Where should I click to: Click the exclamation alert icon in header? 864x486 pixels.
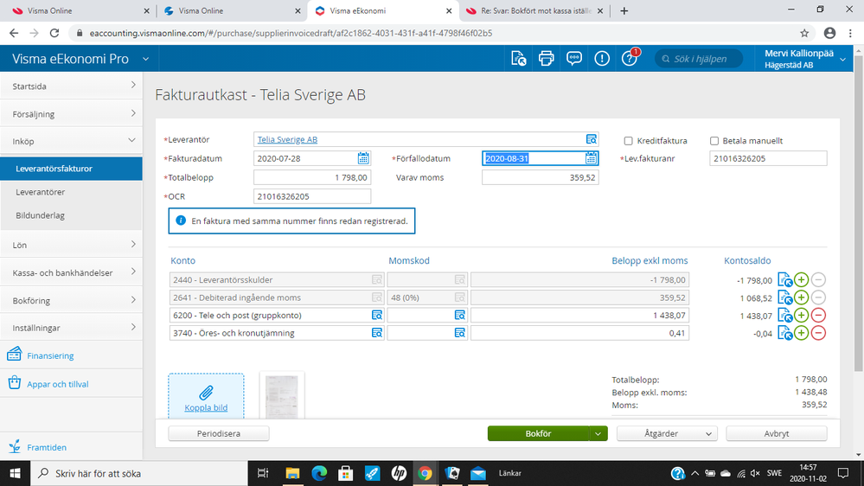pos(602,59)
